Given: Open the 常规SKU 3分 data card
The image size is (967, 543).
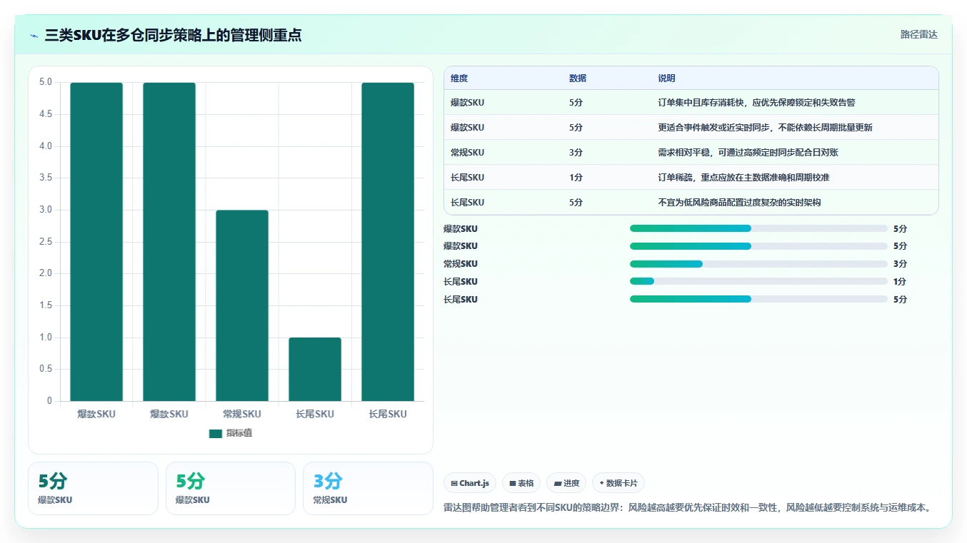Looking at the screenshot, I should (x=368, y=488).
